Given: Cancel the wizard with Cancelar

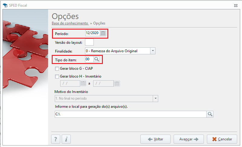Looking at the screenshot, I should pos(222,139).
